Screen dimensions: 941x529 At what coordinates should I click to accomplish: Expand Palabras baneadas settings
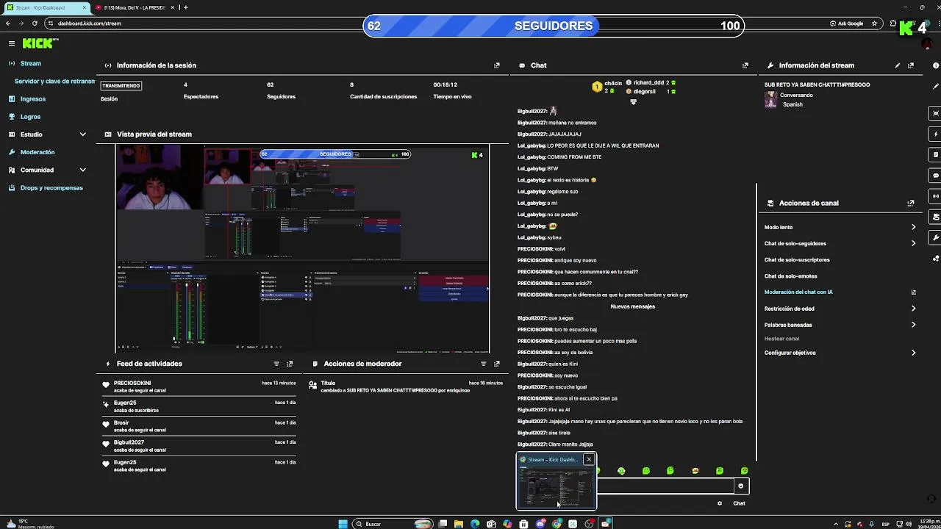coord(914,325)
